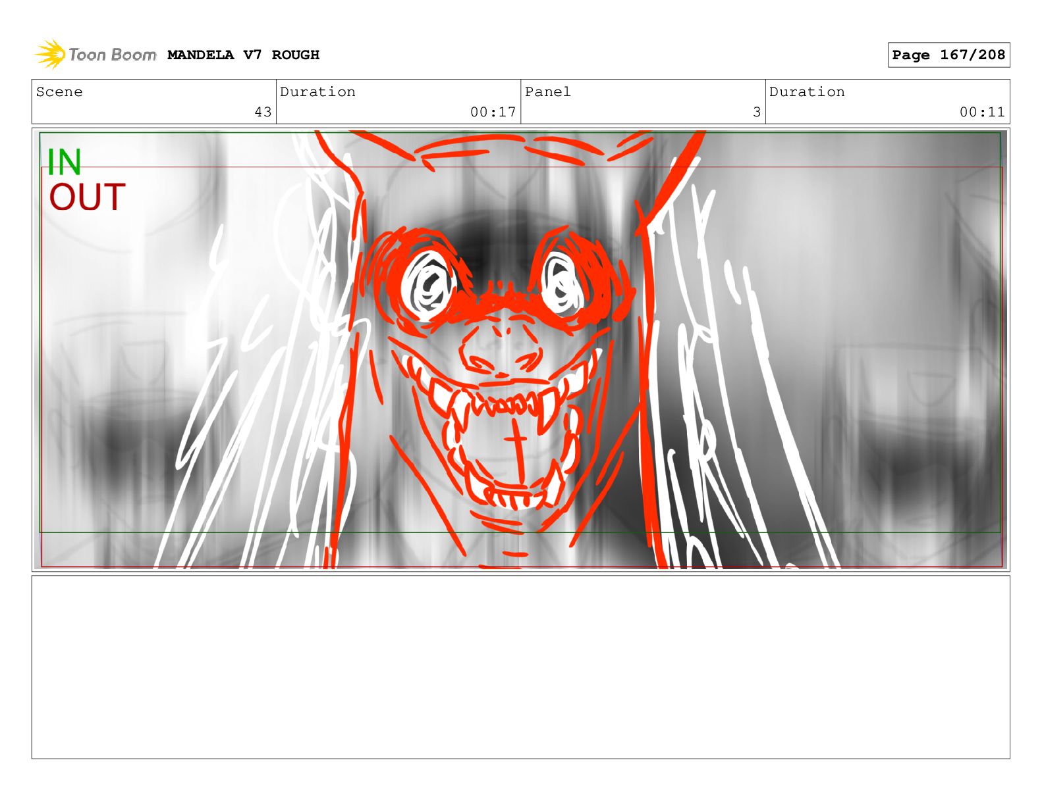Click the panel duration value 00:11
1042x806 pixels.
coord(982,112)
